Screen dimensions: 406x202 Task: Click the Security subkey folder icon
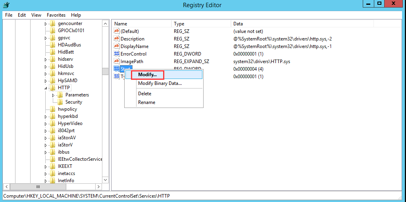click(x=60, y=102)
